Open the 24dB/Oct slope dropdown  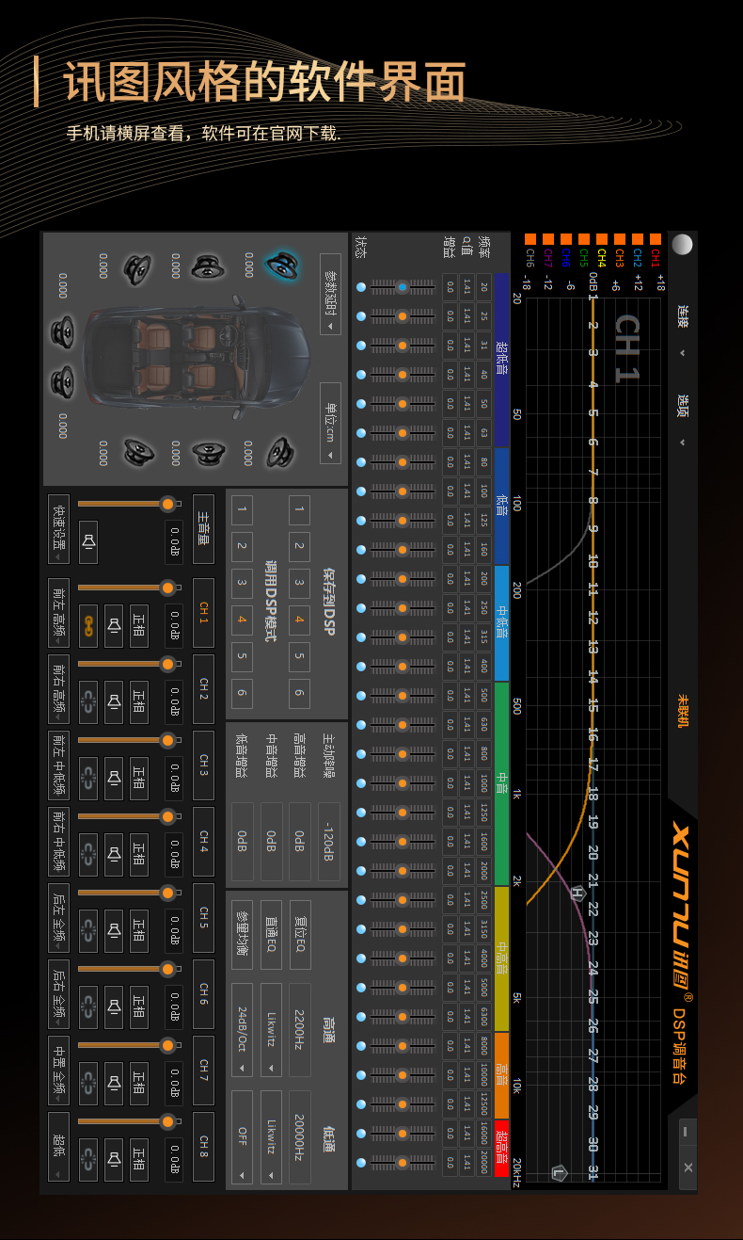tap(243, 1032)
